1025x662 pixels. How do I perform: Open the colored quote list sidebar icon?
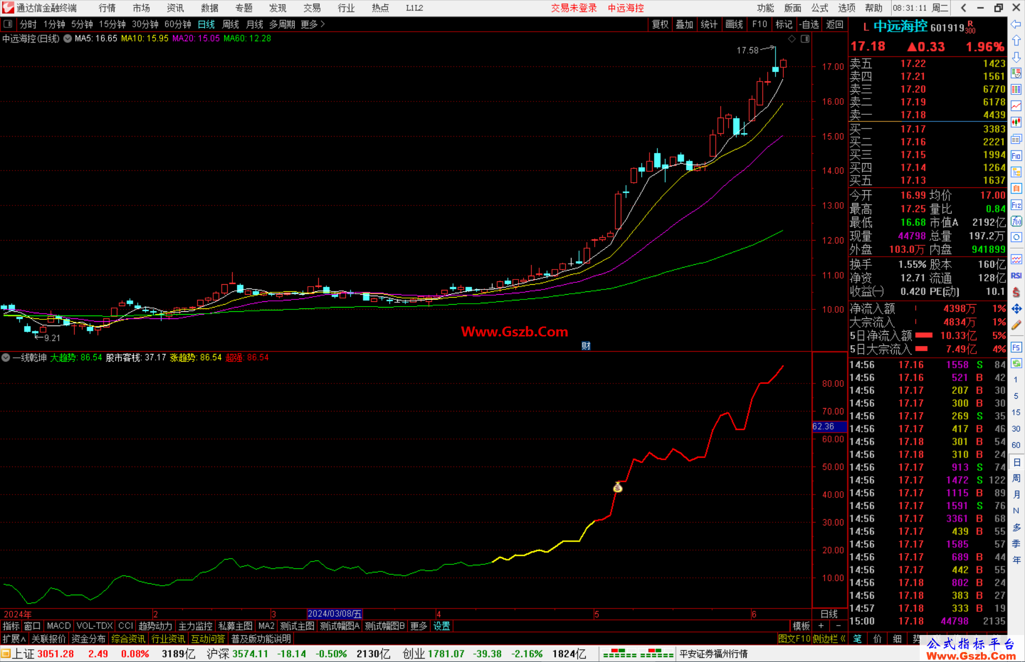click(x=1016, y=73)
